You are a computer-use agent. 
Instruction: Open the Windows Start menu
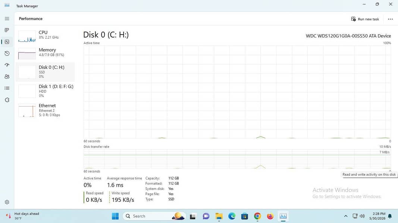(115, 216)
